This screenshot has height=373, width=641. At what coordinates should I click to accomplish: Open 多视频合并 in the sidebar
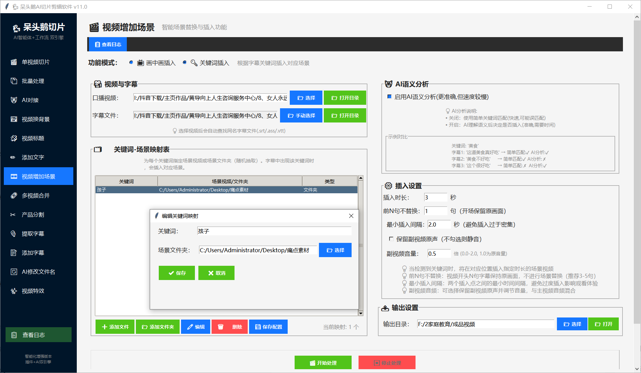pos(35,196)
